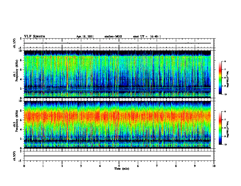This screenshot has height=186, width=241.
Task: Click the "-6" label on ch.1 color bar
Action: 225,61
